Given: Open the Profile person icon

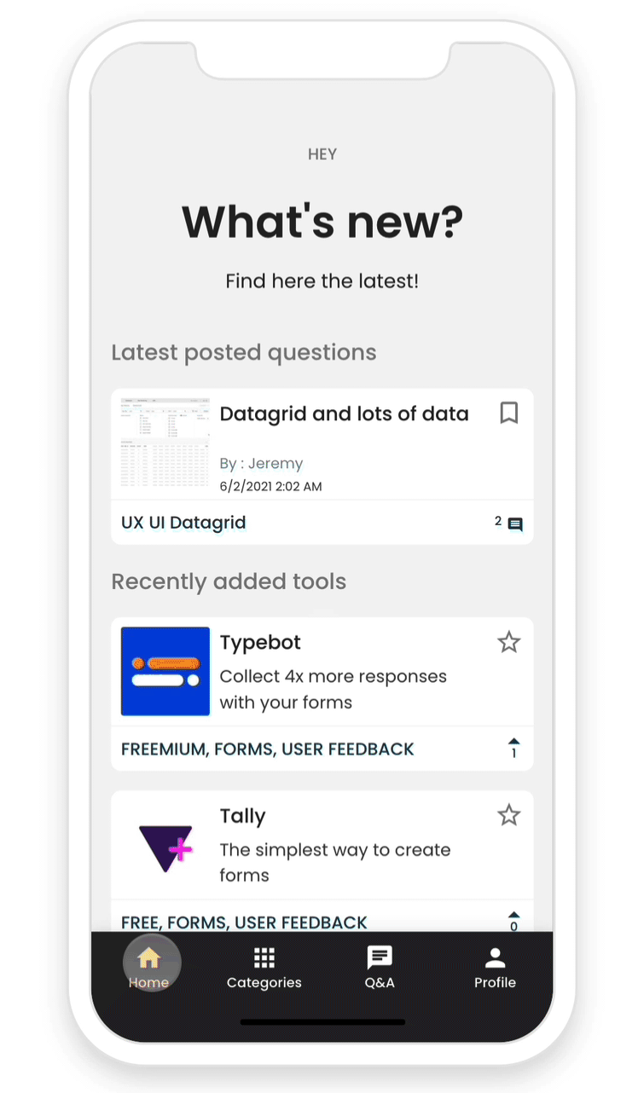Looking at the screenshot, I should 495,957.
